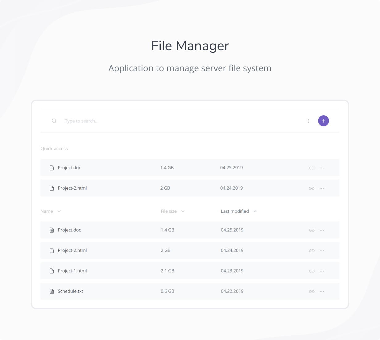The height and width of the screenshot is (340, 380).
Task: Open the more options menu for Project-2.html in Quick access
Action: coord(322,188)
